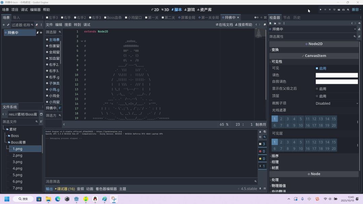Switch to the 2D workspace button
The image size is (363, 204).
click(155, 10)
